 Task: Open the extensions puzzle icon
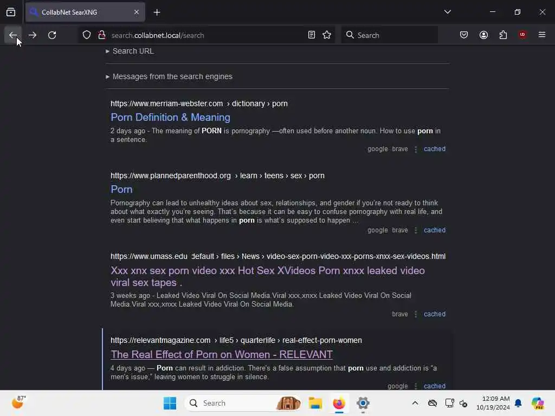tap(503, 35)
